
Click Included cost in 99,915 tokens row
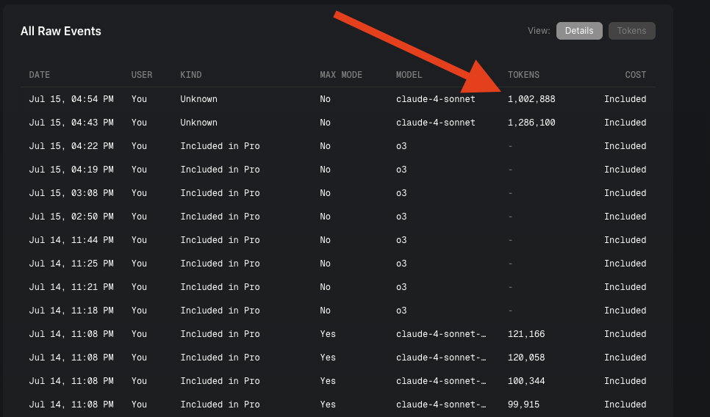625,405
